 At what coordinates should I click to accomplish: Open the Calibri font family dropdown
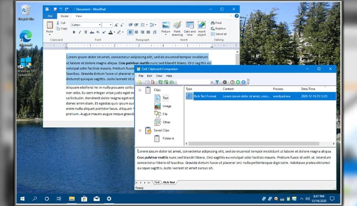pyautogui.click(x=100, y=25)
